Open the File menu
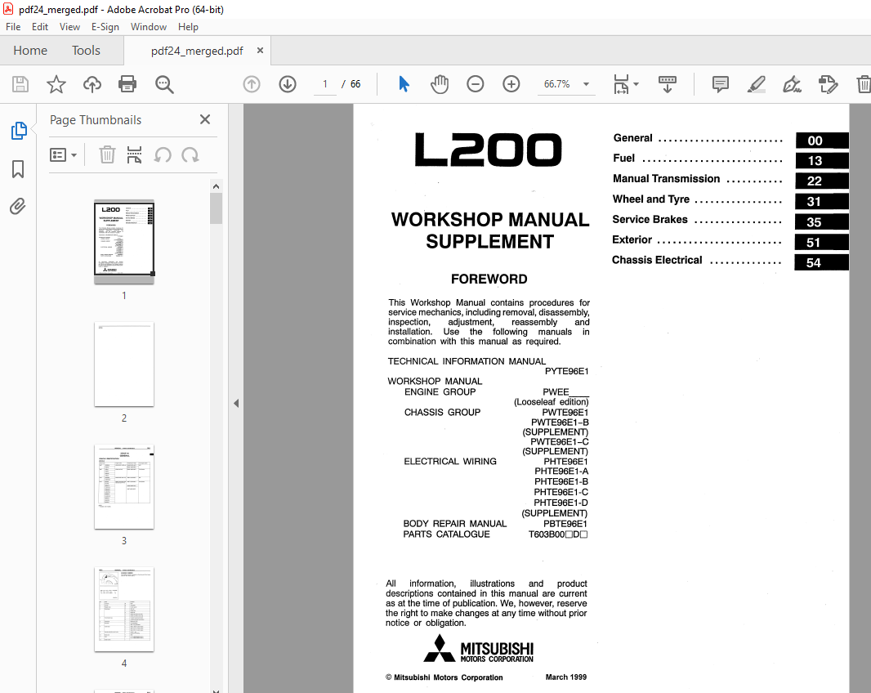 [x=13, y=27]
